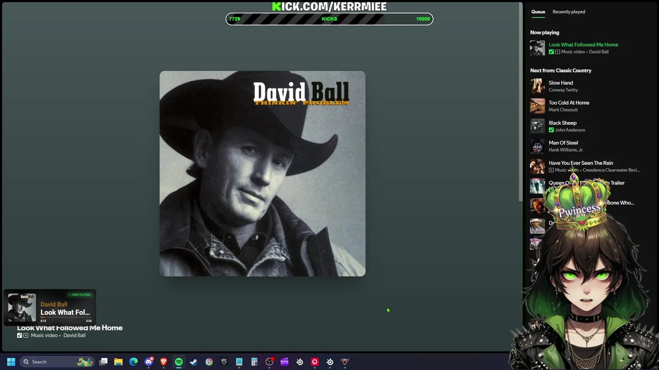Open Notepad from the taskbar
The width and height of the screenshot is (659, 370).
[x=239, y=362]
